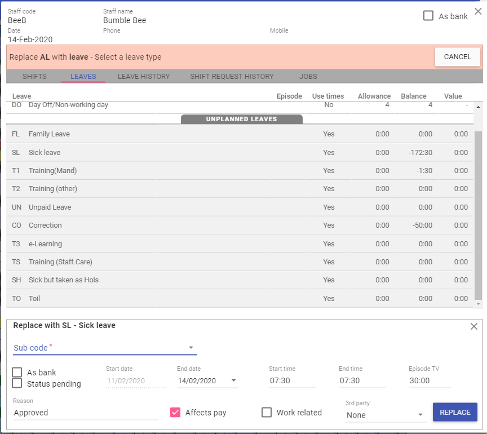Screen dimensions: 487x434
Task: Expand the End date picker
Action: 233,381
